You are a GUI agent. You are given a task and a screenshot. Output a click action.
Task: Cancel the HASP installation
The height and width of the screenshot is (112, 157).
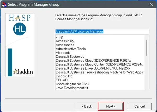(140, 107)
